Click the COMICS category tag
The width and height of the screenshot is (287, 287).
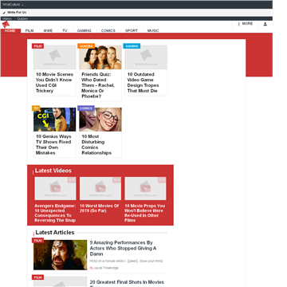pyautogui.click(x=86, y=108)
